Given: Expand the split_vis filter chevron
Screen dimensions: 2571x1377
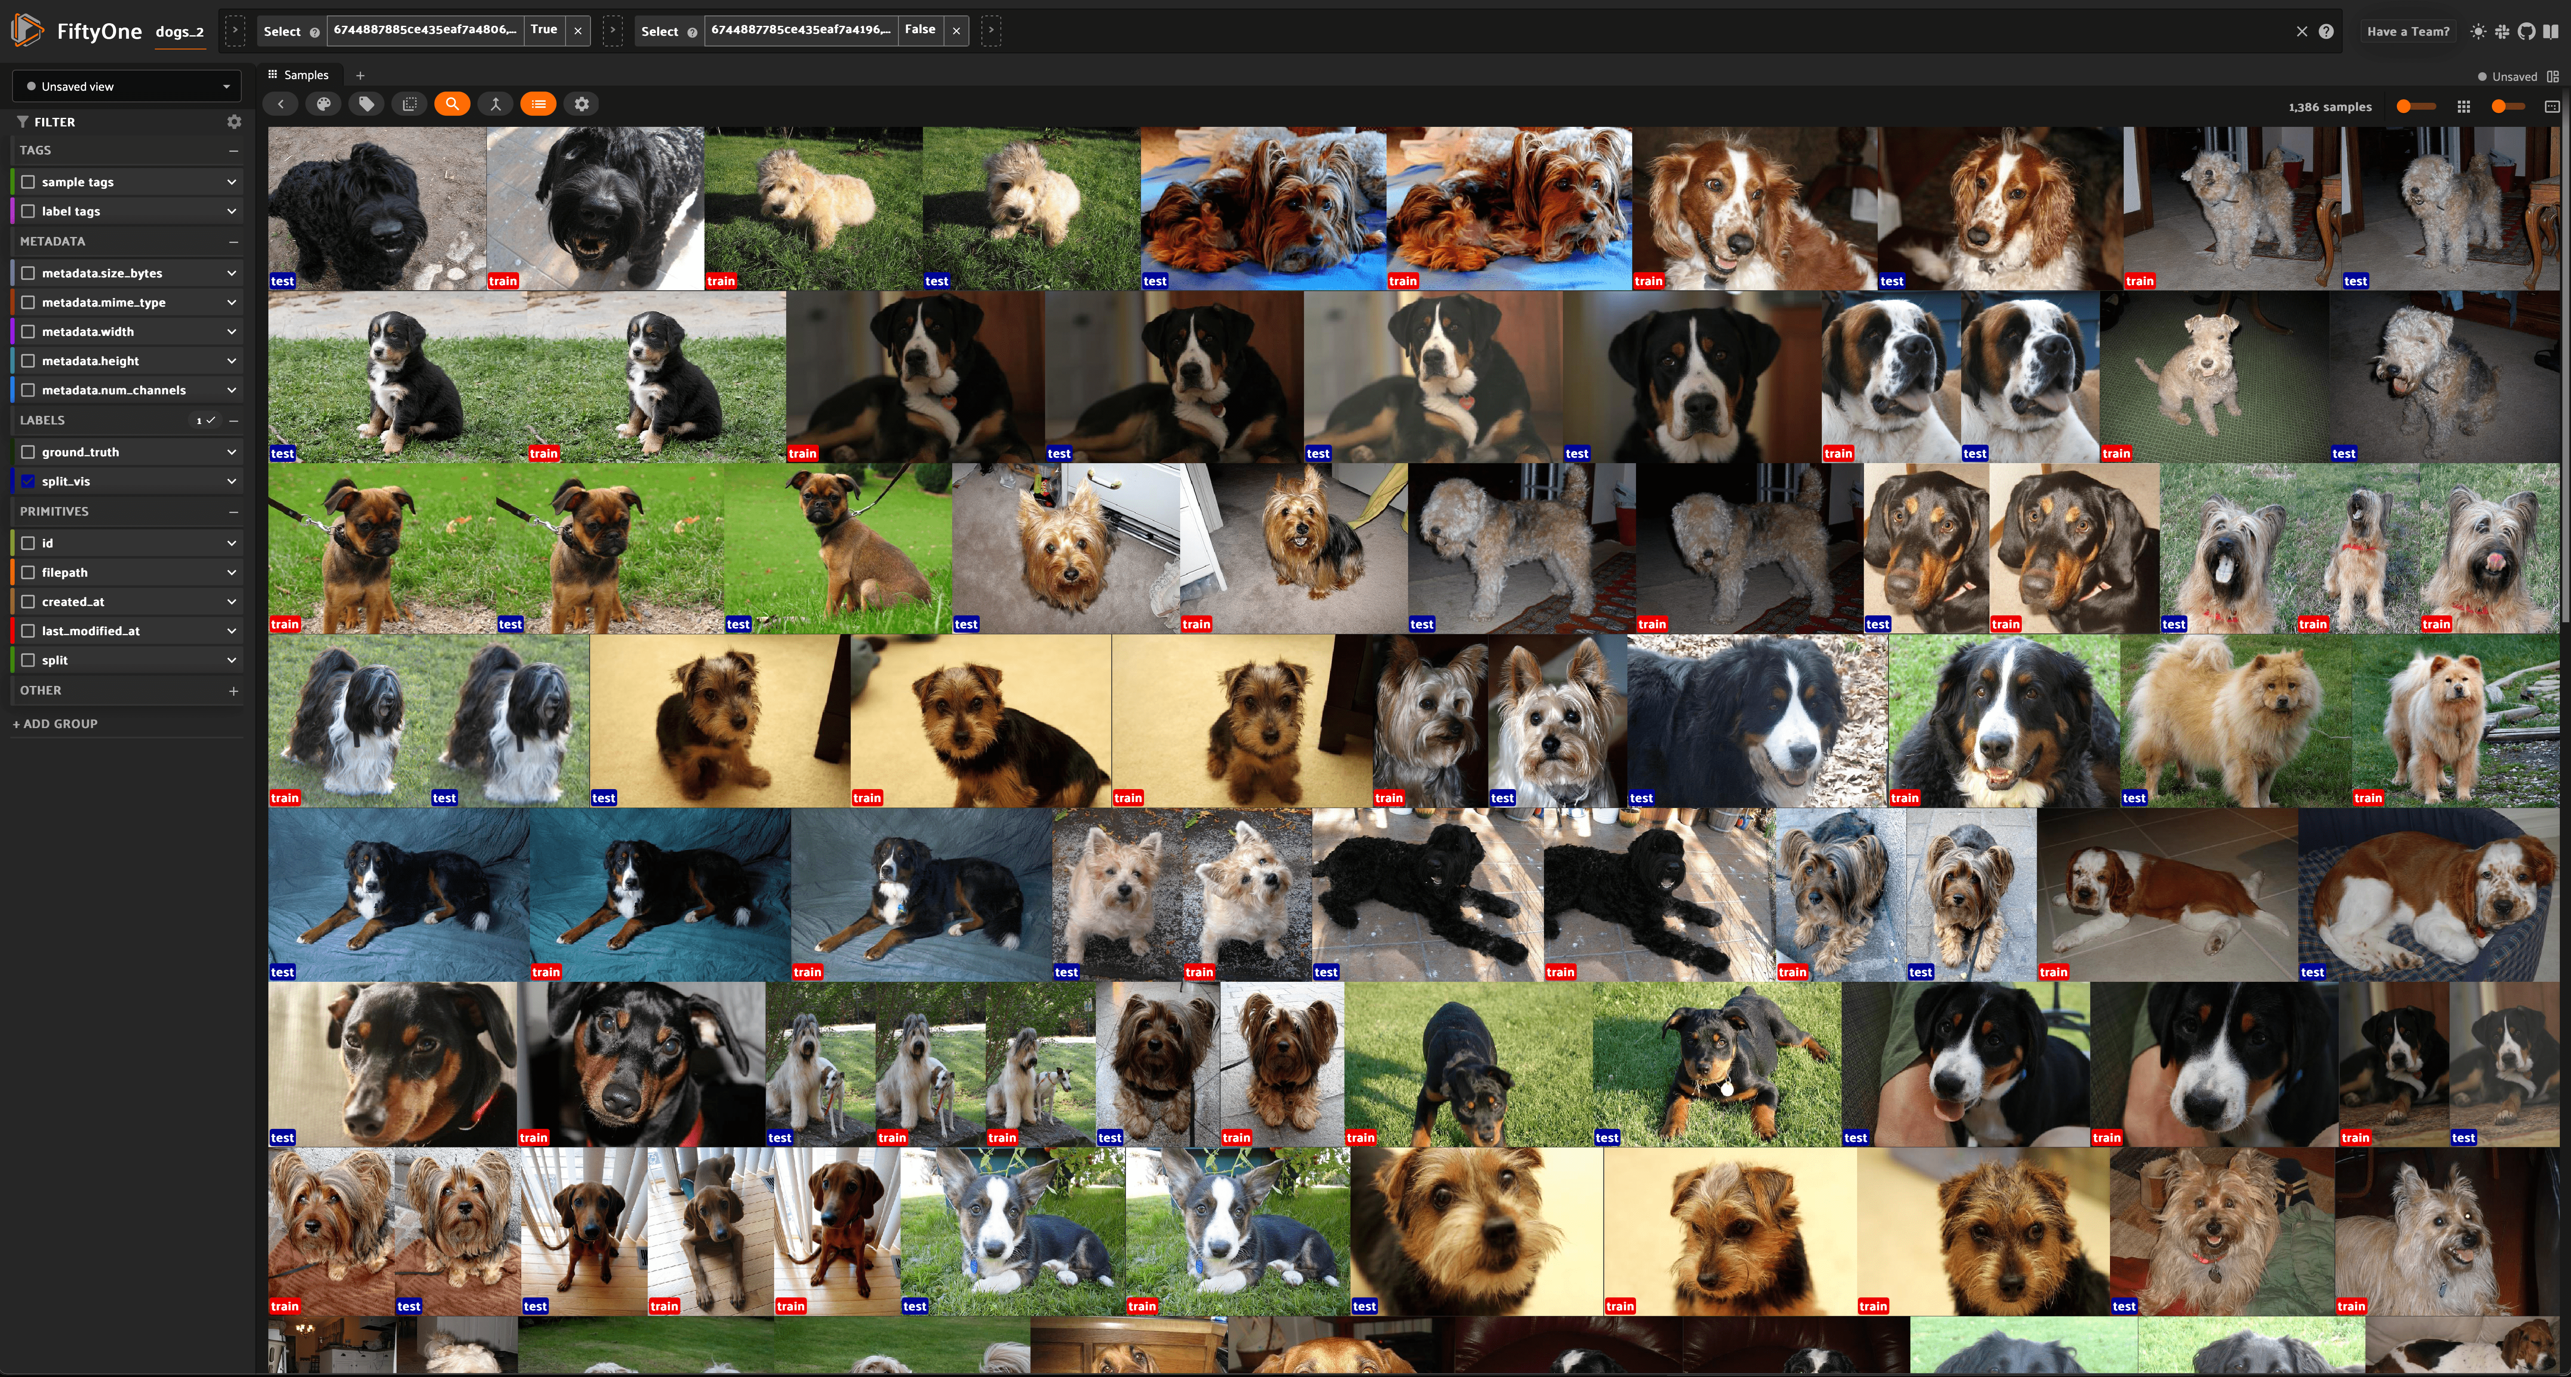Looking at the screenshot, I should 231,481.
